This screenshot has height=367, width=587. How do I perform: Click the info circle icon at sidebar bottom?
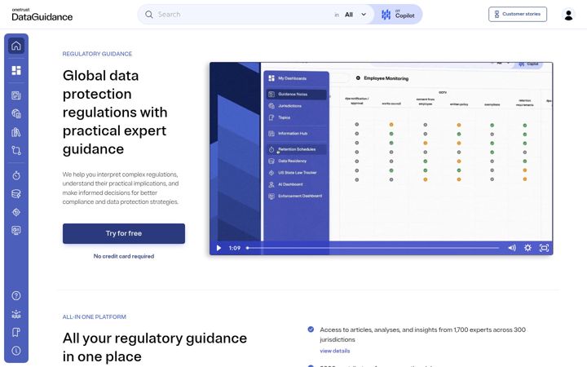(16, 351)
